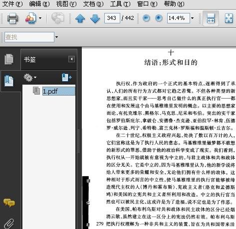Open the bookmark options gear dropdown

point(30,78)
